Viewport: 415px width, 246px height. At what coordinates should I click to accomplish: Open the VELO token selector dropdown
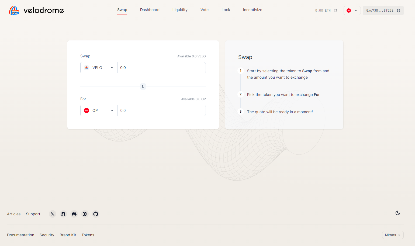click(x=99, y=68)
